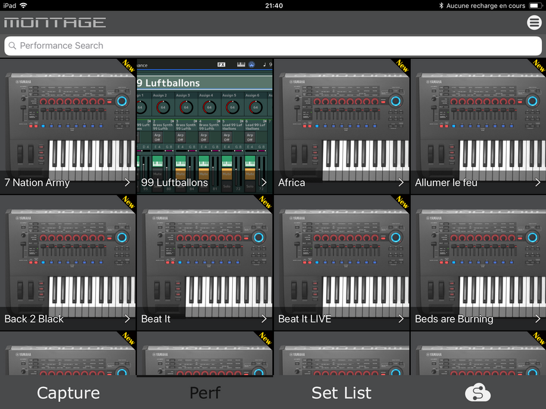Click the Performance Search field
The width and height of the screenshot is (546, 409).
point(273,46)
